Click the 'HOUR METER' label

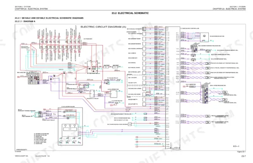[x=117, y=101]
